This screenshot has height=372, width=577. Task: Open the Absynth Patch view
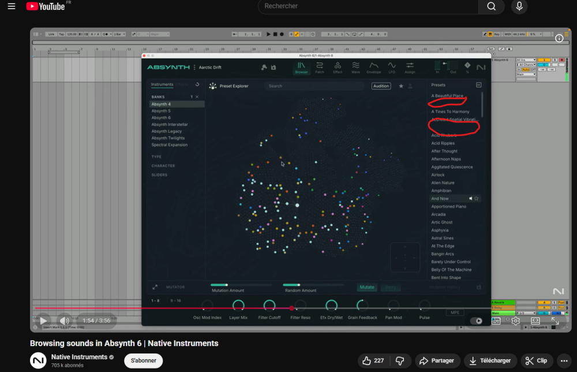[320, 68]
